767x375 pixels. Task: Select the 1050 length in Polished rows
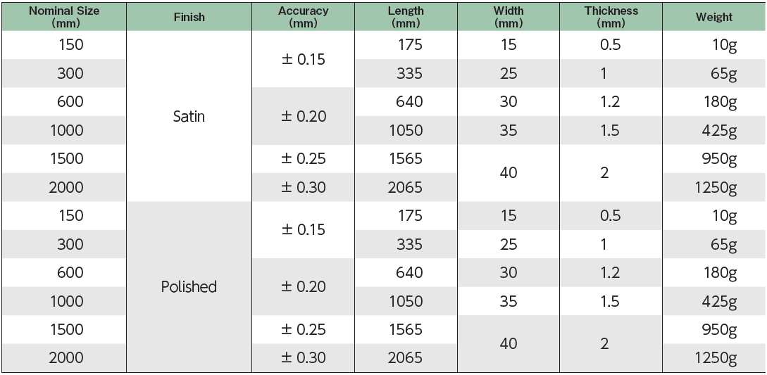coord(406,301)
